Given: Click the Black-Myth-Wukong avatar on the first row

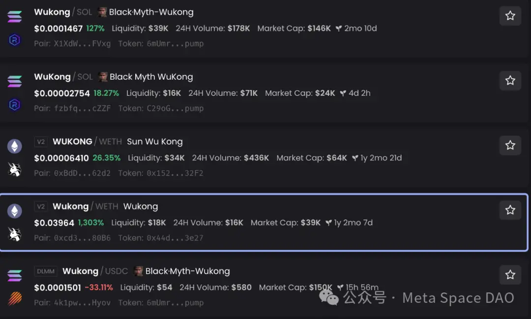Looking at the screenshot, I should pos(102,12).
